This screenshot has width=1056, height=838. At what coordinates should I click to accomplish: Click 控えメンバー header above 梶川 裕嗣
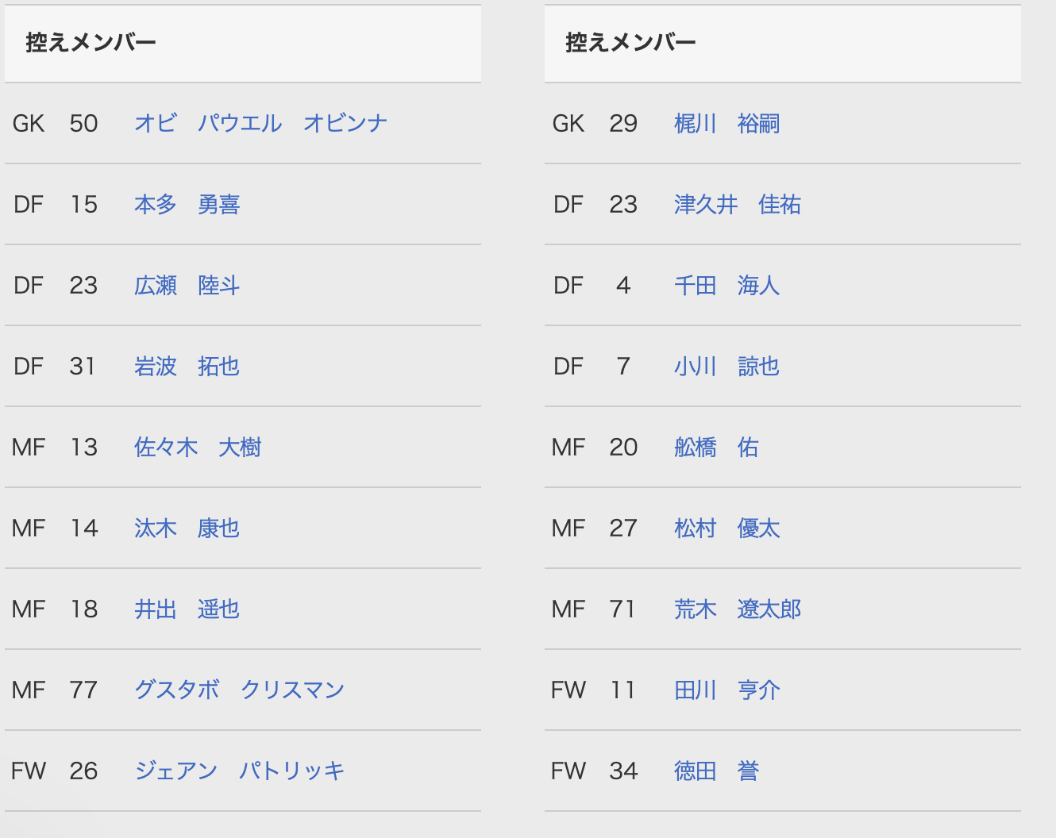630,43
